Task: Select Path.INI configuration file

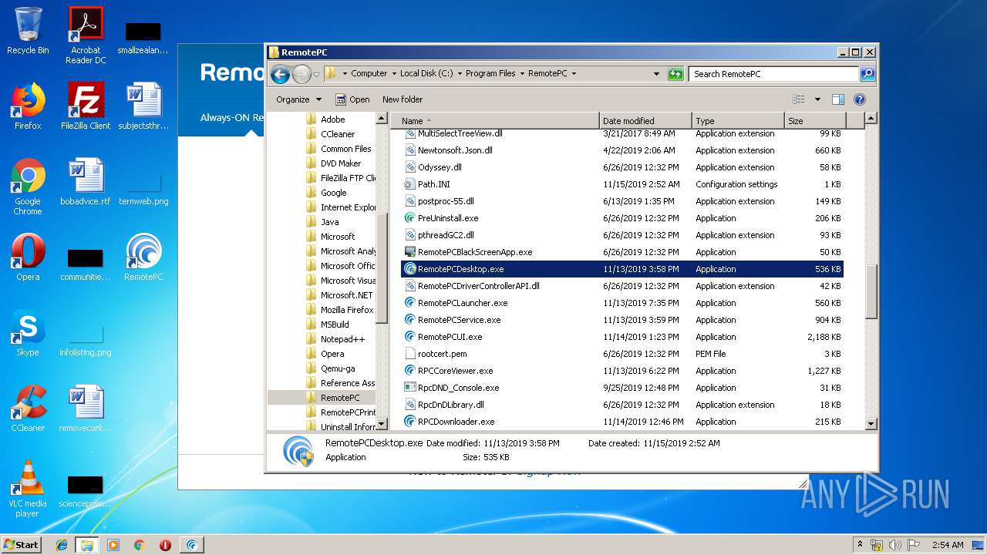Action: click(433, 184)
